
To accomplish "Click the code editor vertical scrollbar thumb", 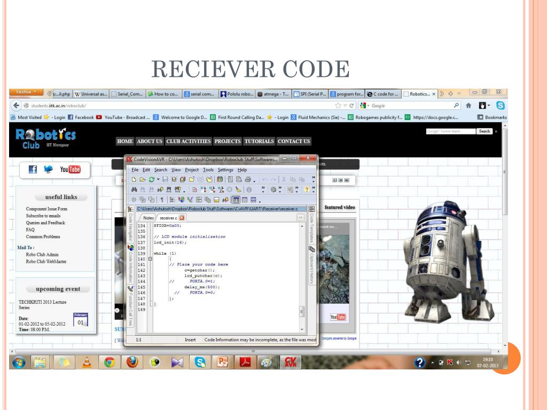I will (x=302, y=311).
